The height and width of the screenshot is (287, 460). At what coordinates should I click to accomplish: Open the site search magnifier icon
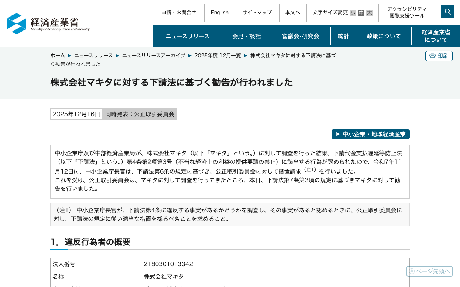point(448,12)
